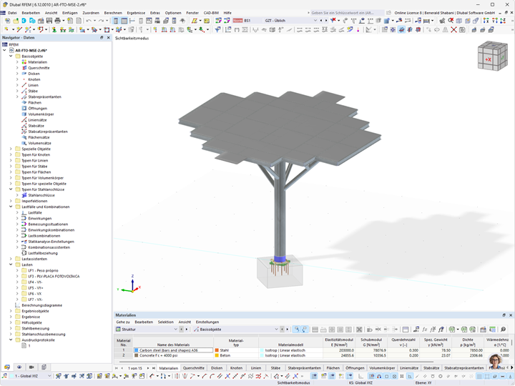The image size is (515, 386).
Task: Click the find-with-red-X magnifier toolbar icon
Action: point(451,21)
